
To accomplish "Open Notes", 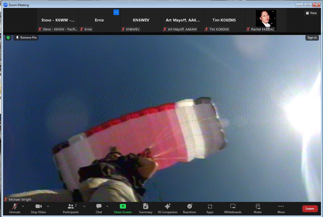I will [258, 208].
